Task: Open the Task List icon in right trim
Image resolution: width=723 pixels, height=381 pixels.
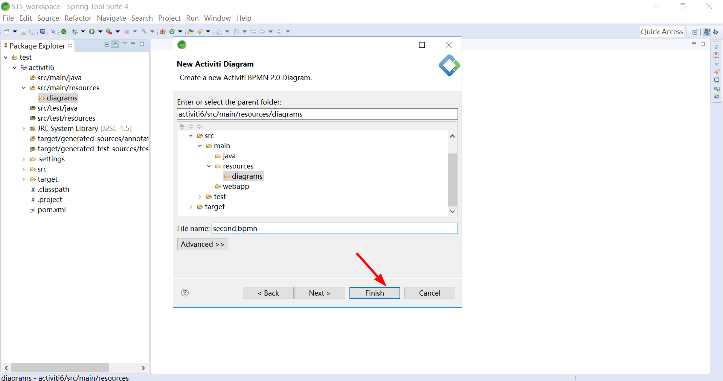Action: (717, 55)
